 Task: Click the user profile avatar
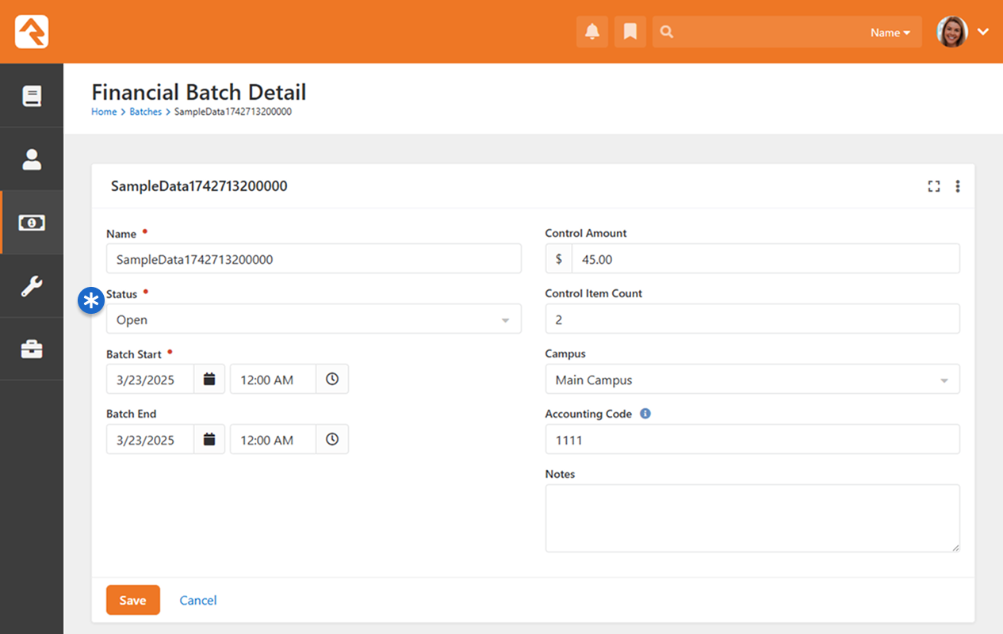tap(952, 32)
